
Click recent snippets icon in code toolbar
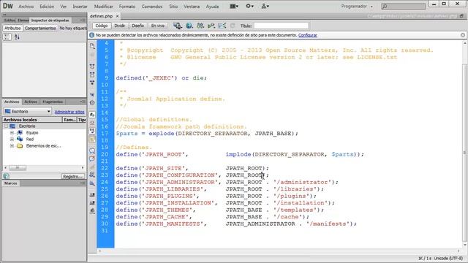pyautogui.click(x=92, y=175)
